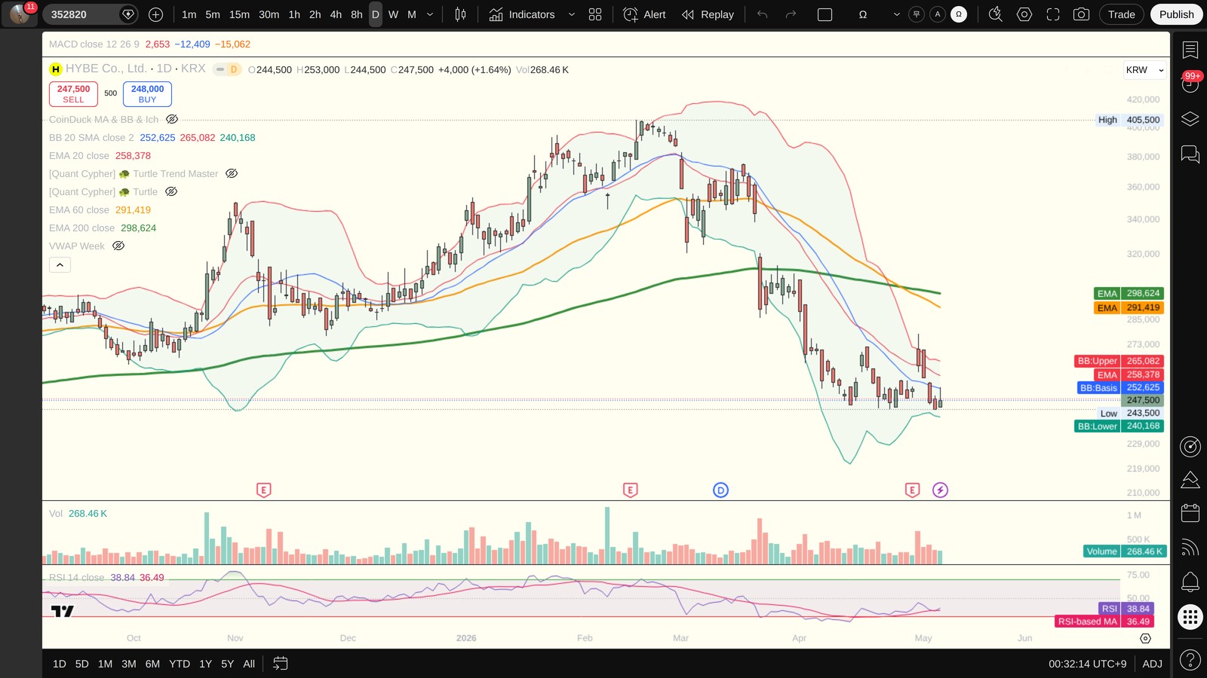This screenshot has height=678, width=1207.
Task: Expand the timeframe interval dropdown arrow
Action: point(430,14)
